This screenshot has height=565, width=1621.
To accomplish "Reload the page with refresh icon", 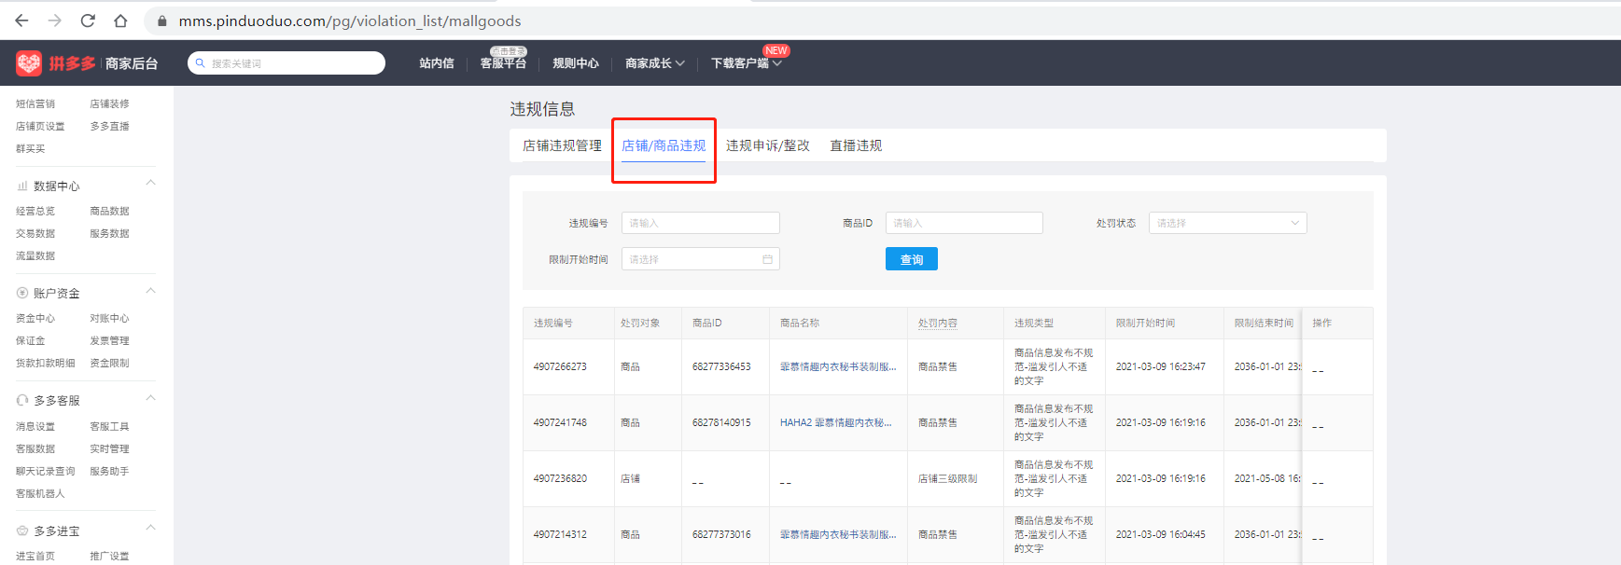I will pyautogui.click(x=88, y=21).
